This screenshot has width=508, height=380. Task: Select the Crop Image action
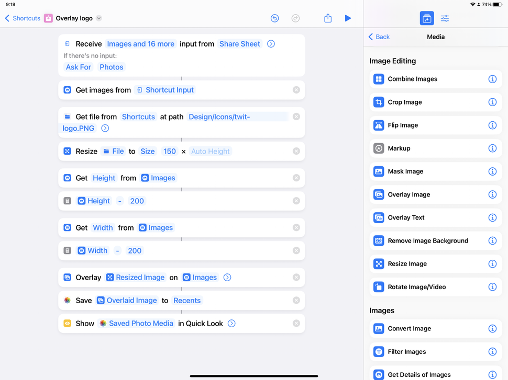pos(435,102)
